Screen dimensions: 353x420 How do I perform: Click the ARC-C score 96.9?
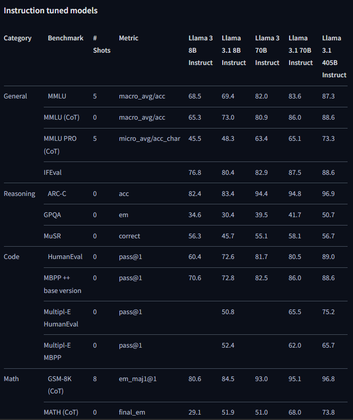pos(328,193)
